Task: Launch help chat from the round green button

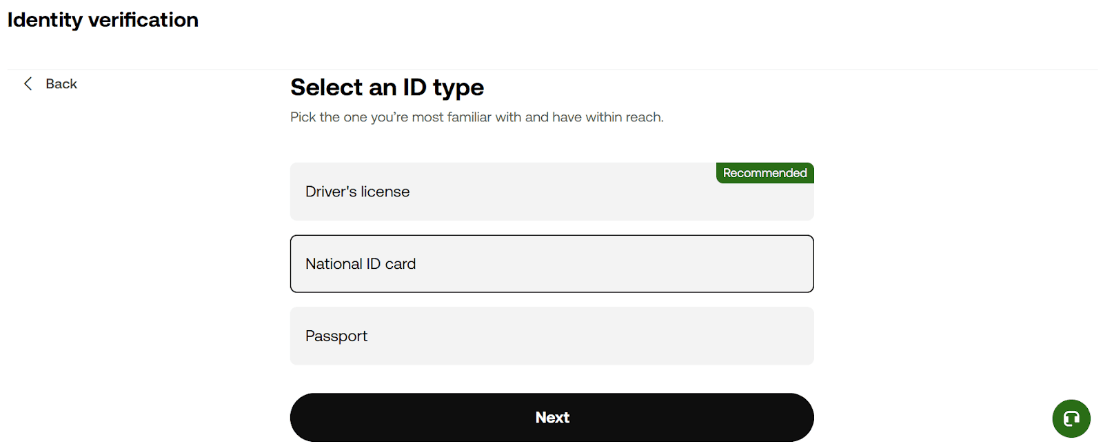Action: [1071, 418]
